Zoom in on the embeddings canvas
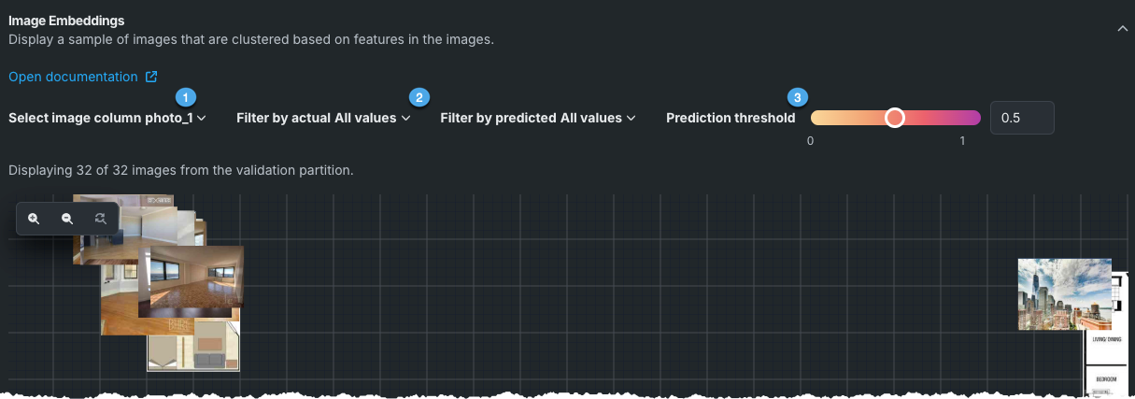The height and width of the screenshot is (399, 1135). 34,219
